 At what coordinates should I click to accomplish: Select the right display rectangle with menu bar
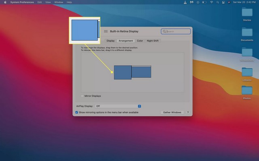(x=141, y=72)
